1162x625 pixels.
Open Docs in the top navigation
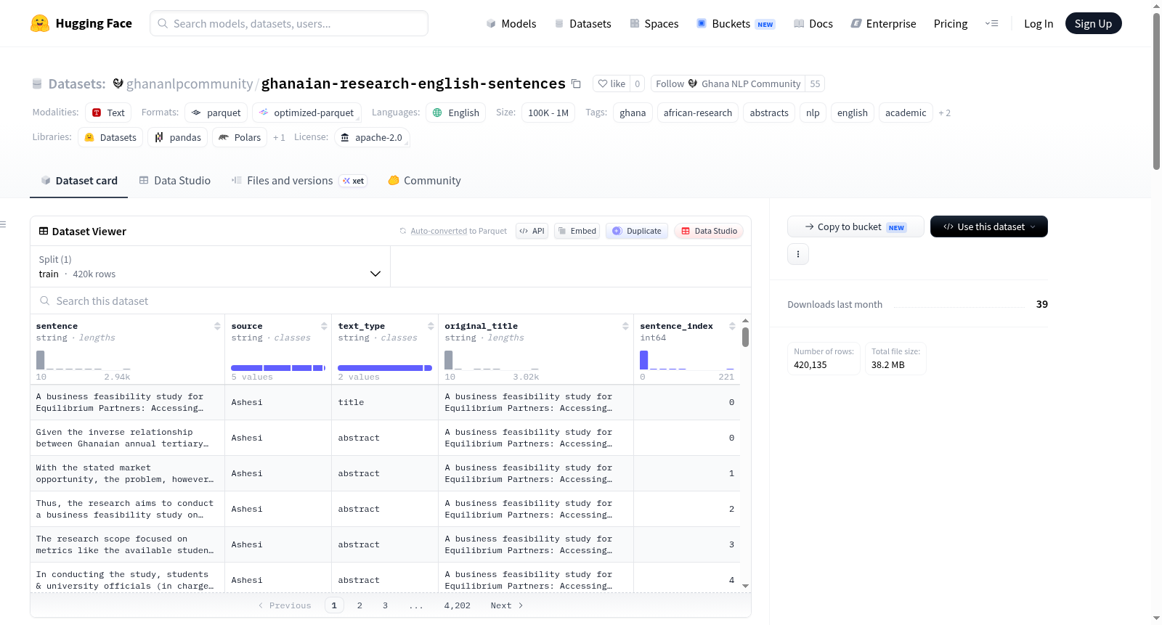pyautogui.click(x=813, y=23)
